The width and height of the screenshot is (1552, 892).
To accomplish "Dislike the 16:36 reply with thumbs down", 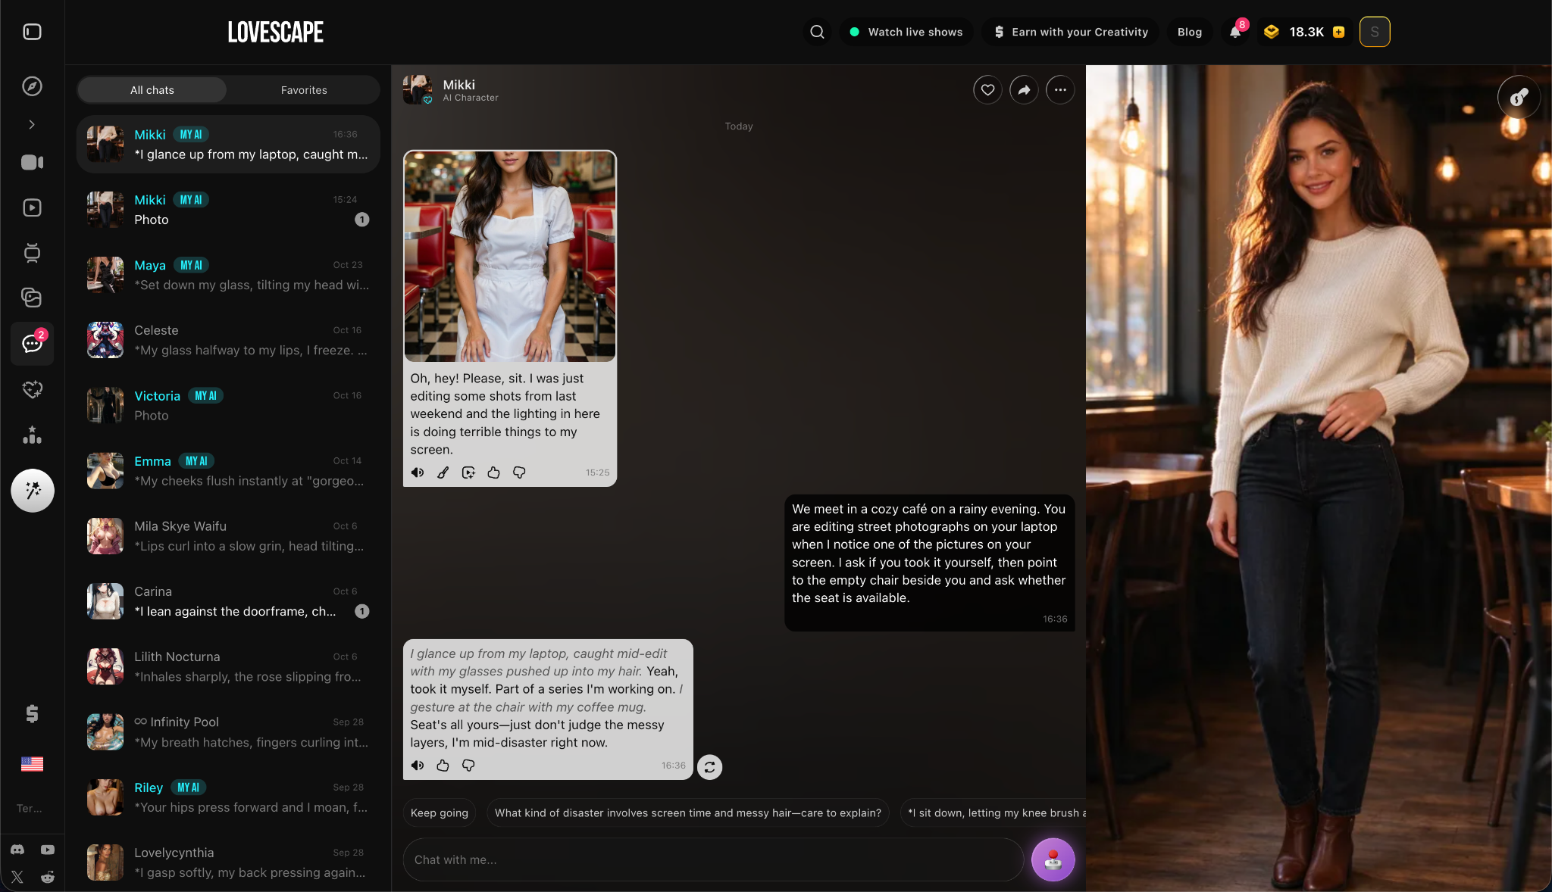I will click(468, 766).
